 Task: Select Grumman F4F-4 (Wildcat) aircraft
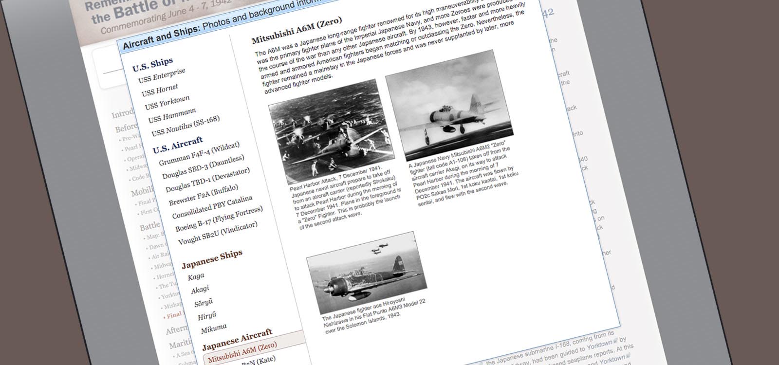tap(199, 154)
